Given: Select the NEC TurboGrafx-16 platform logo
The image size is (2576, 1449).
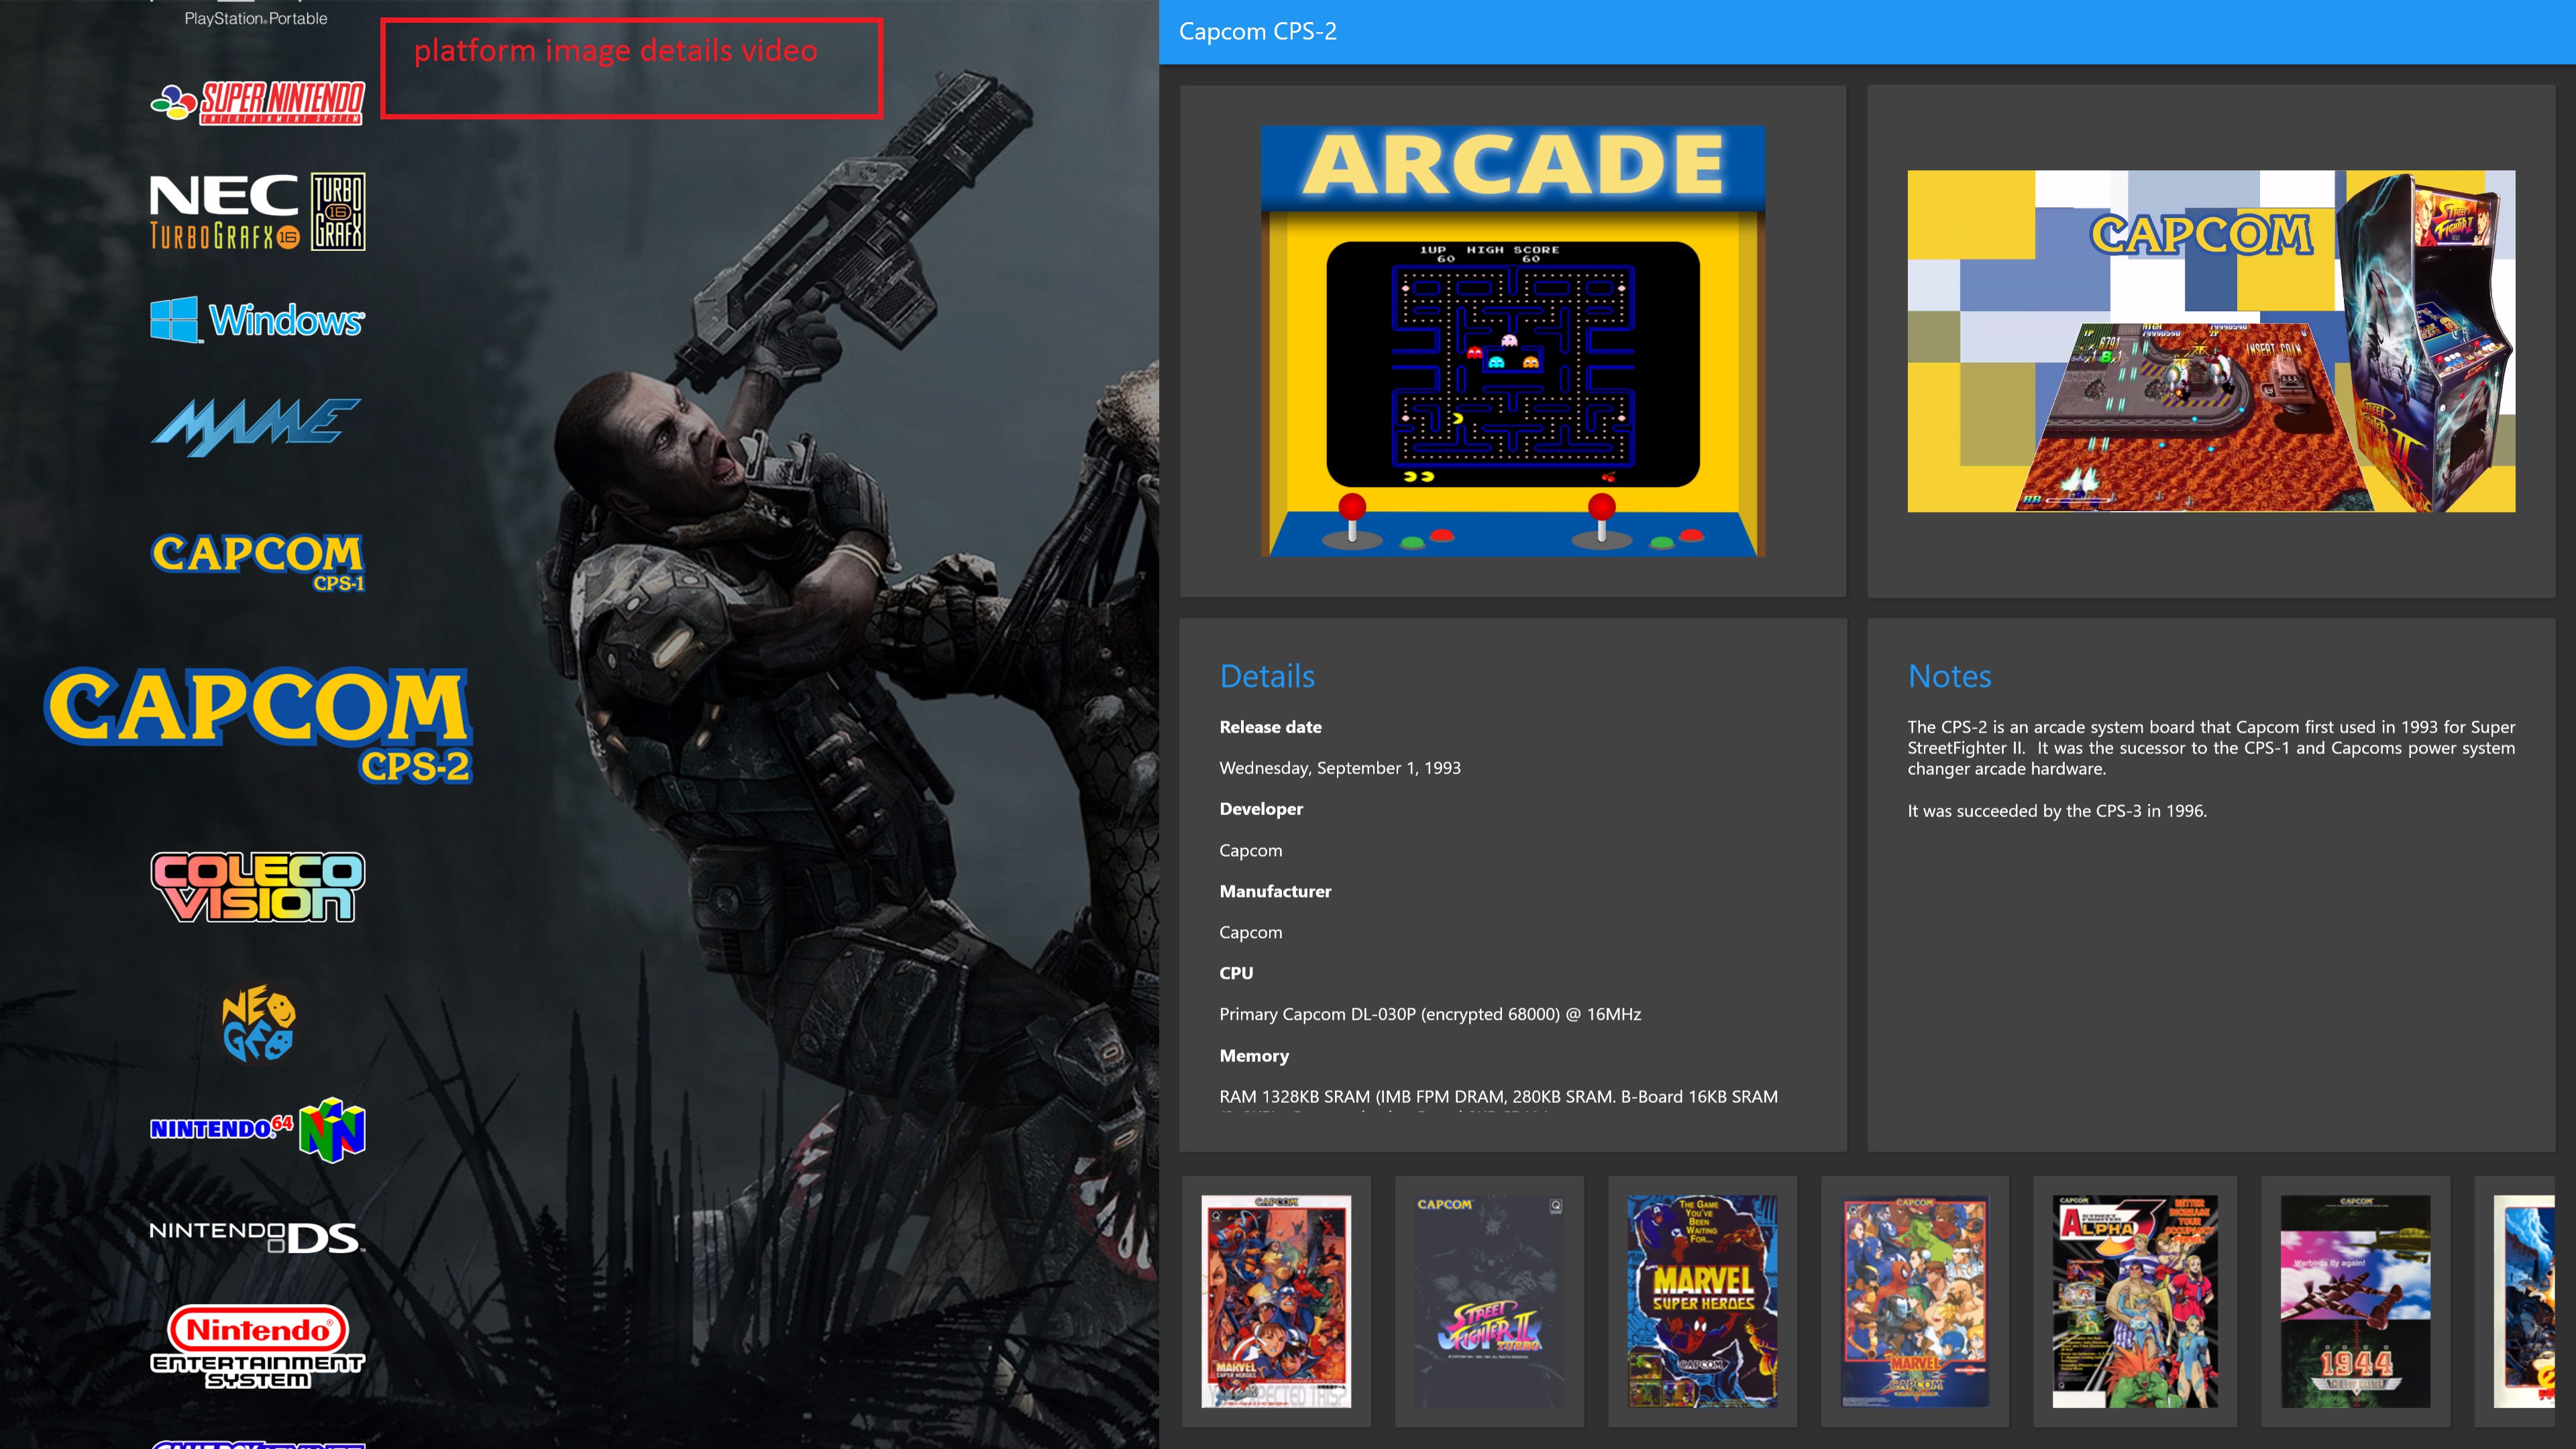Looking at the screenshot, I should 257,211.
